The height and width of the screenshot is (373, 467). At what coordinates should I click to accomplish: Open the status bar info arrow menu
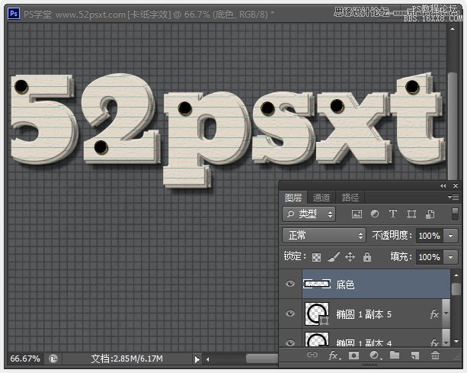(197, 359)
